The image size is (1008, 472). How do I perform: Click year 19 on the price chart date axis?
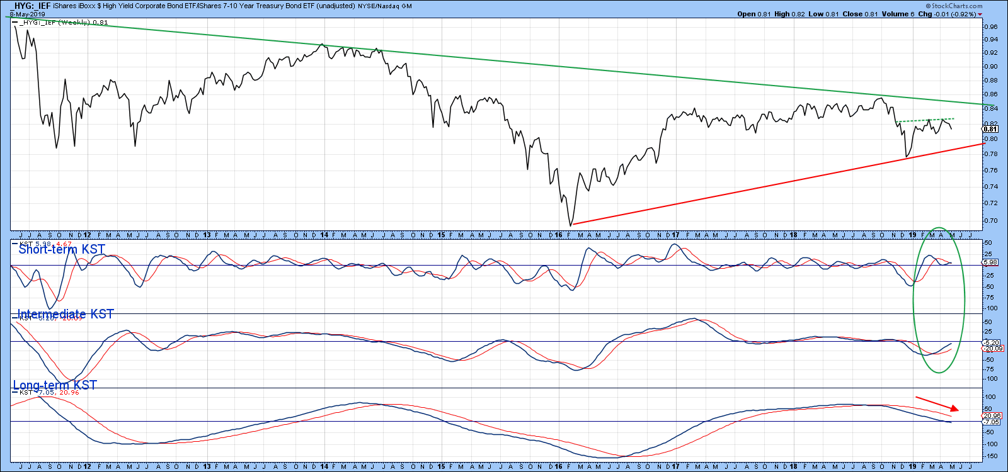(912, 235)
